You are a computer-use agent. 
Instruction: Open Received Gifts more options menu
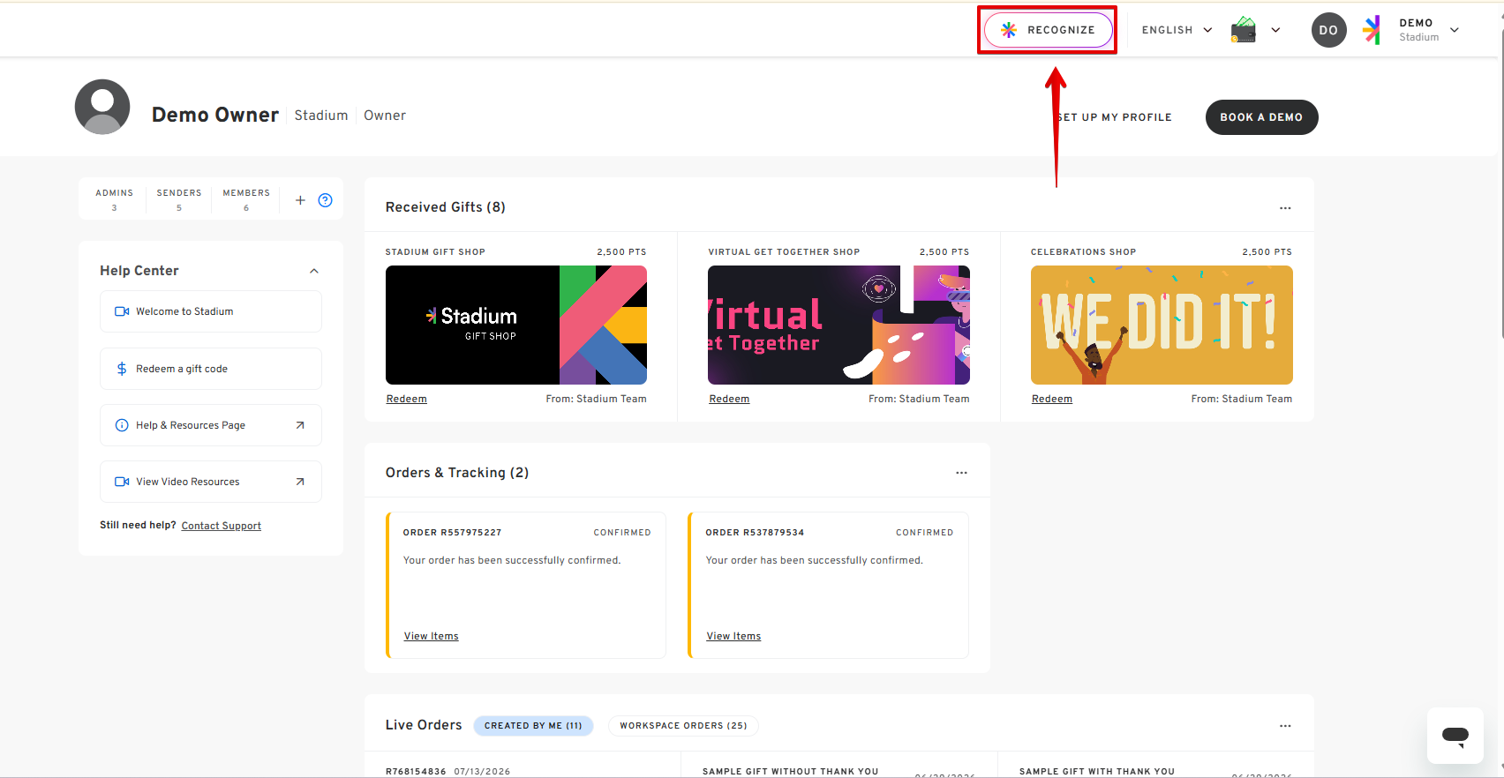coord(1285,208)
